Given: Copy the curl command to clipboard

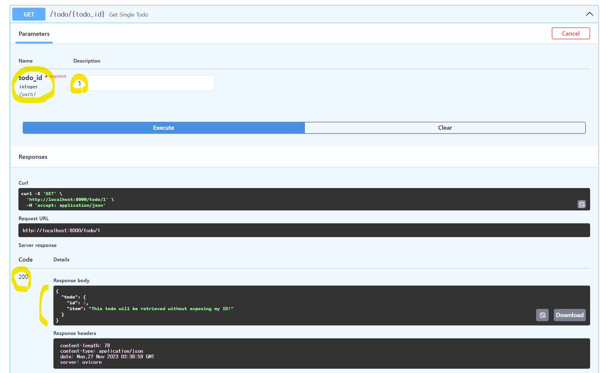Looking at the screenshot, I should coord(582,204).
